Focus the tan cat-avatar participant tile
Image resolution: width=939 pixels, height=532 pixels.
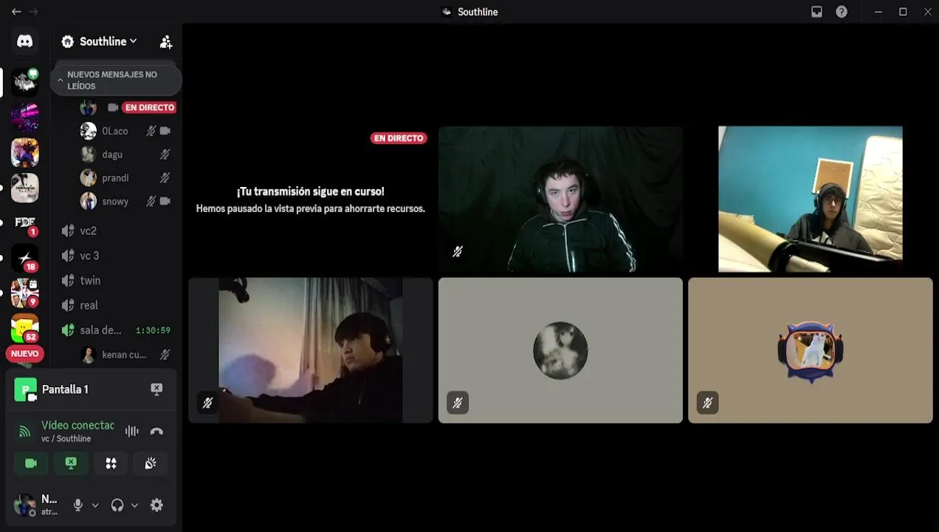(x=811, y=350)
